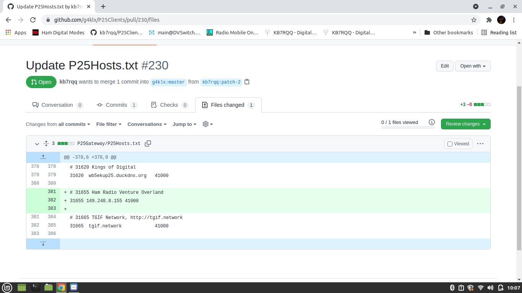
Task: Expand all diff lines icon
Action: pyautogui.click(x=46, y=143)
